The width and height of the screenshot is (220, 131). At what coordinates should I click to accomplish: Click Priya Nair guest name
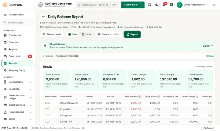(65, 109)
